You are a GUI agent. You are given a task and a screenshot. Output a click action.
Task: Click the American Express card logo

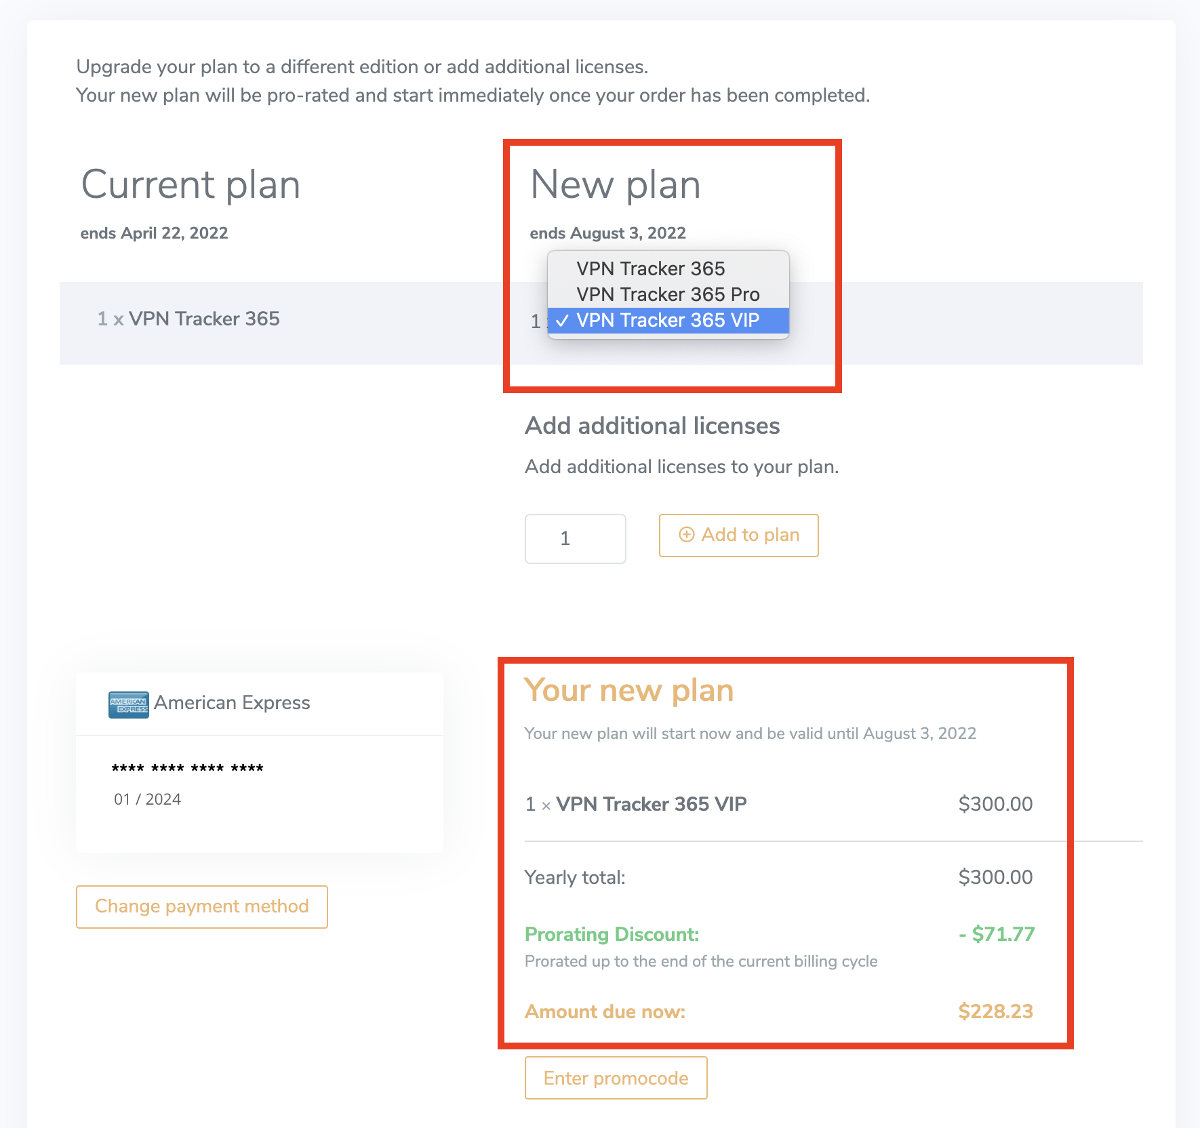point(128,704)
